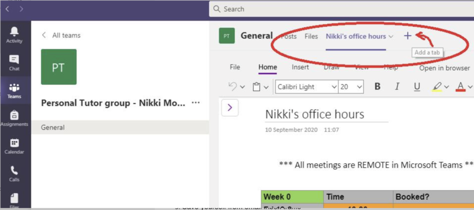This screenshot has width=474, height=210.
Task: Go forward with the right arrow
Action: pyautogui.click(x=21, y=9)
